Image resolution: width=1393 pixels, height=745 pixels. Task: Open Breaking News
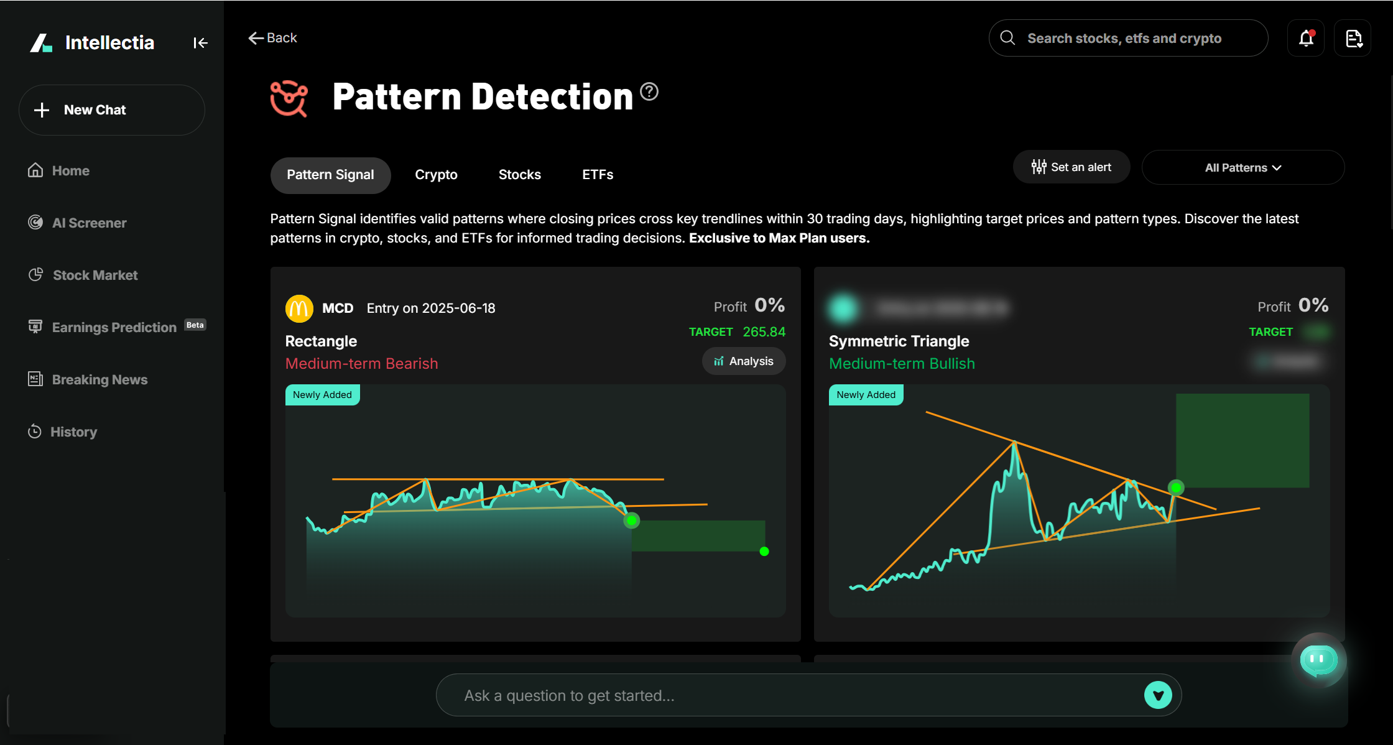pyautogui.click(x=99, y=379)
